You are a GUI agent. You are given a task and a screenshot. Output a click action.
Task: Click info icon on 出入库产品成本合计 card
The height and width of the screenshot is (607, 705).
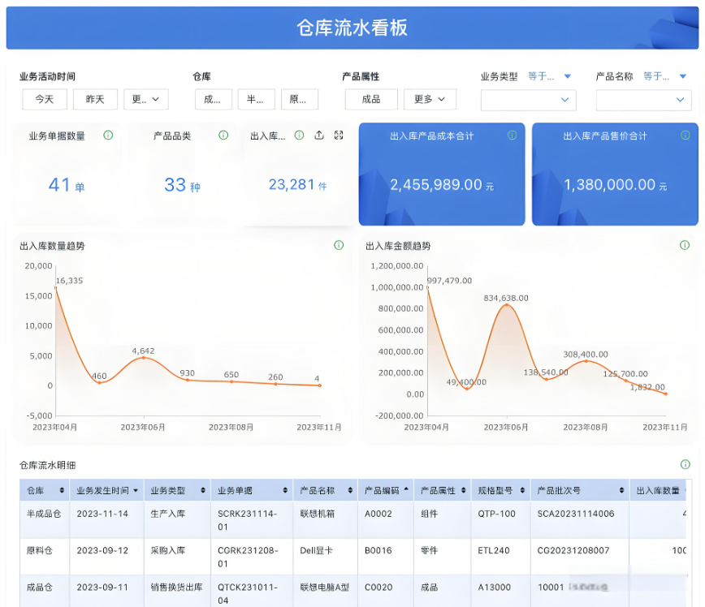click(x=513, y=136)
